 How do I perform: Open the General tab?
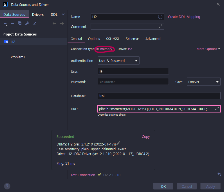76,39
